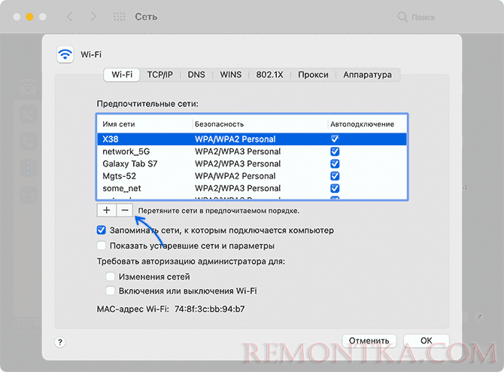Viewport: 504px width, 372px height.
Task: Enable 'Показать устаревшие сети и параметры'
Action: [102, 245]
